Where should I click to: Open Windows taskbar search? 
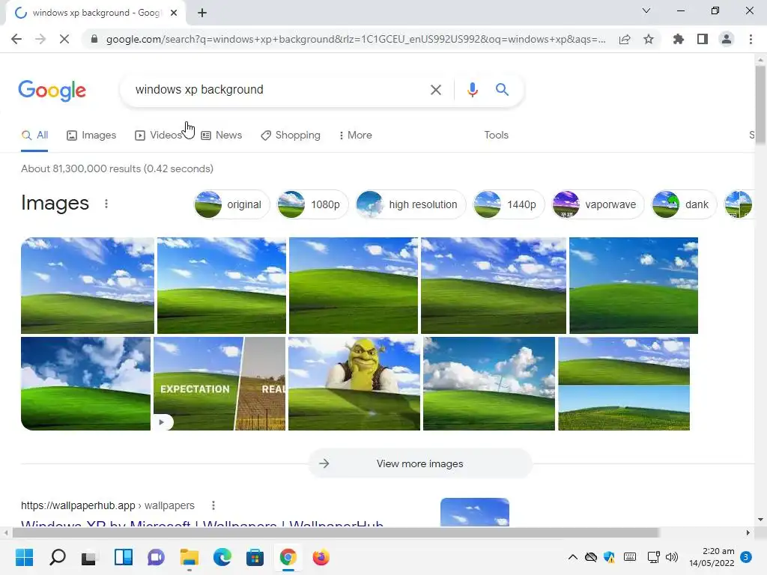pyautogui.click(x=57, y=557)
